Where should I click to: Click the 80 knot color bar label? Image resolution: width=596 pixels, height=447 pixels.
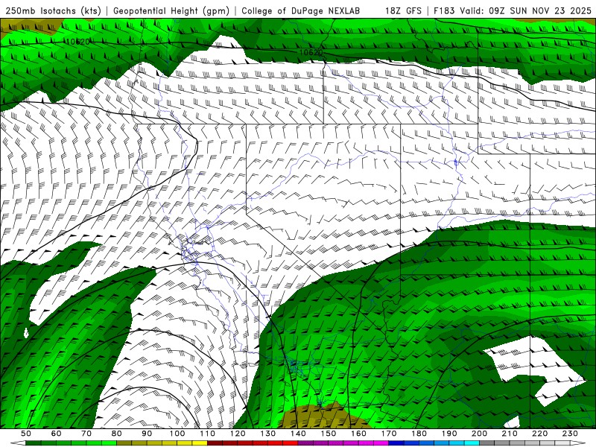[x=117, y=434]
